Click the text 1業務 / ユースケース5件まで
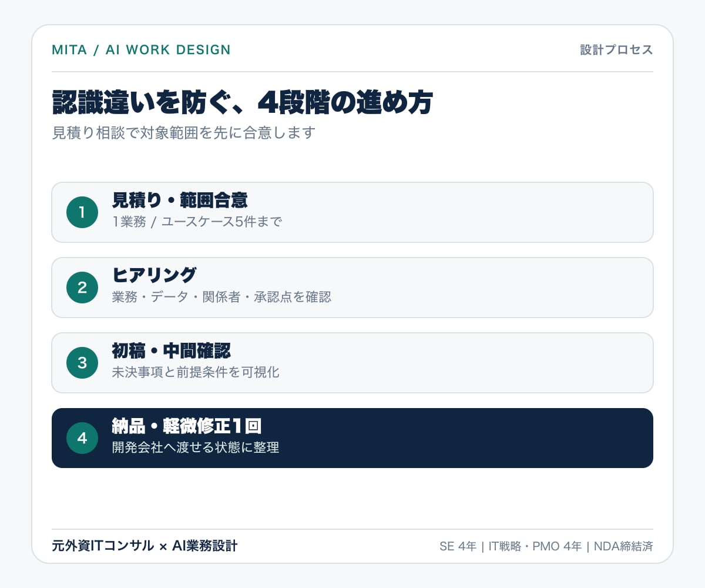 [197, 222]
